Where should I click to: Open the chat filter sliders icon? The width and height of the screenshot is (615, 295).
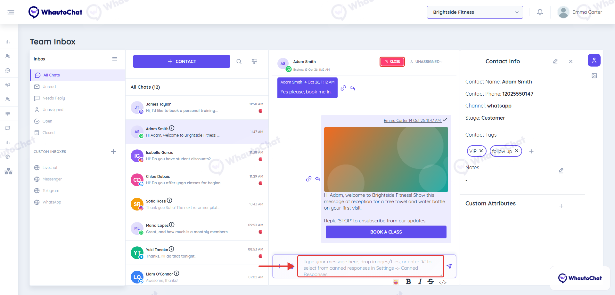tap(254, 61)
